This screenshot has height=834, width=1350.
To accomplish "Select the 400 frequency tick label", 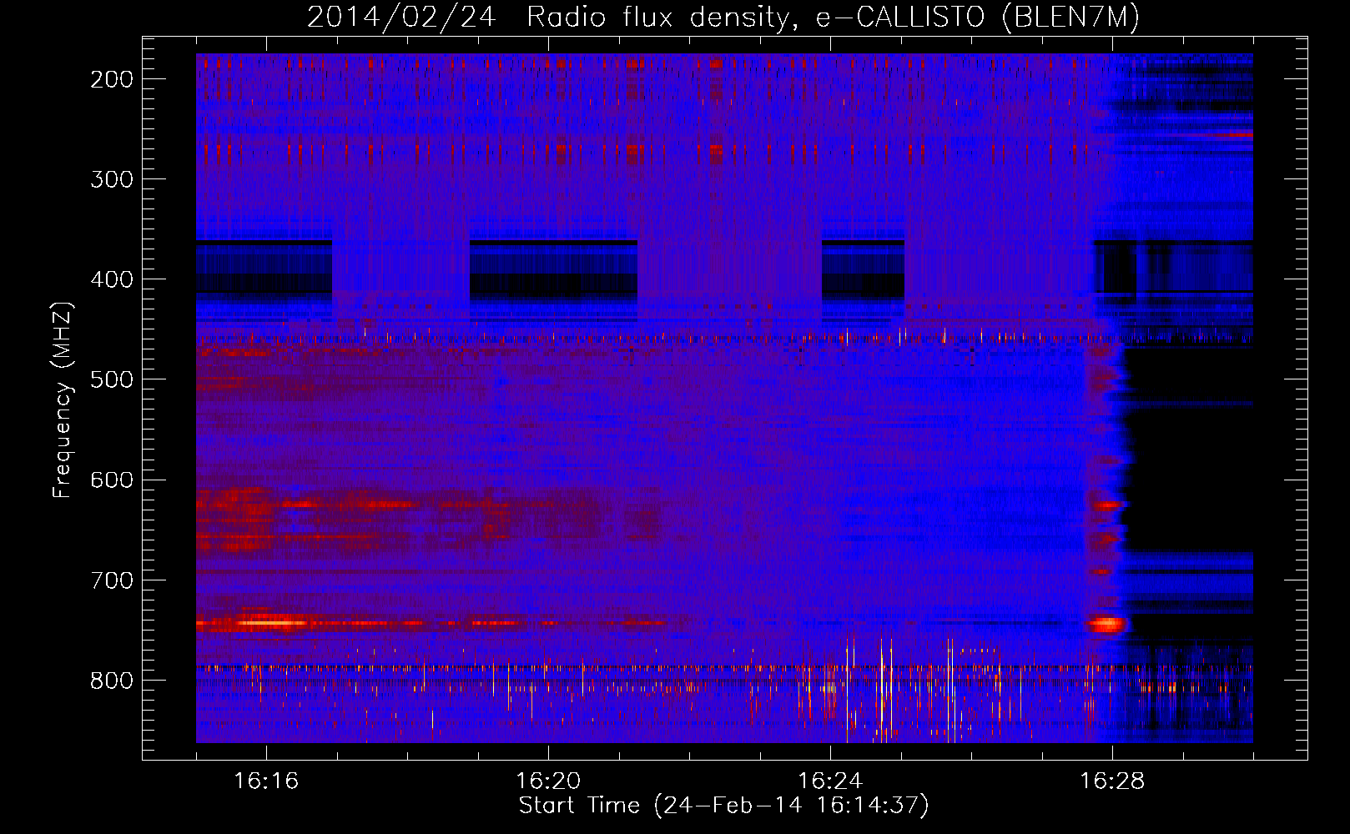I will 112,279.
